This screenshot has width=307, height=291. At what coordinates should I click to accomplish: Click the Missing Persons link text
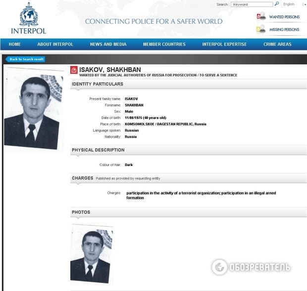click(284, 30)
